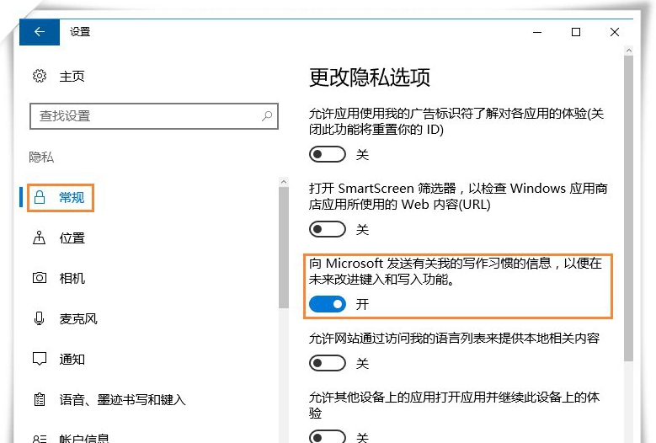Toggle the language list website access switch

point(328,363)
